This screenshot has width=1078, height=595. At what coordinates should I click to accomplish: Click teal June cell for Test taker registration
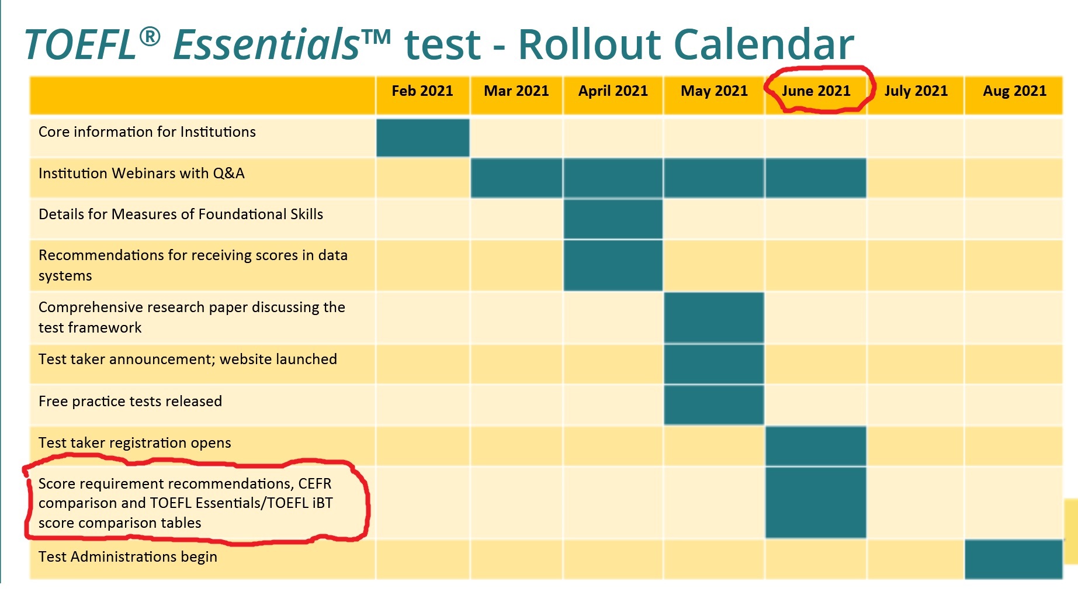click(816, 446)
